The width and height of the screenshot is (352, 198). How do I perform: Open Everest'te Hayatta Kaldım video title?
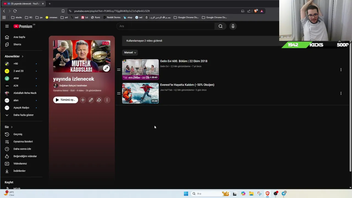(x=187, y=85)
